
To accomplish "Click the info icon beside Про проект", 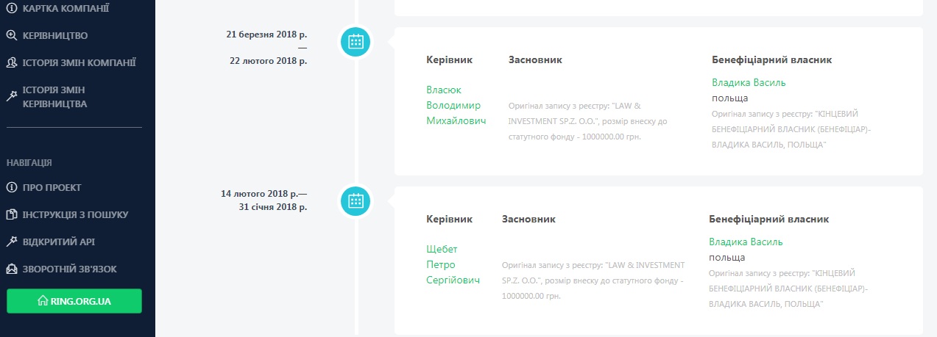I will [x=12, y=187].
